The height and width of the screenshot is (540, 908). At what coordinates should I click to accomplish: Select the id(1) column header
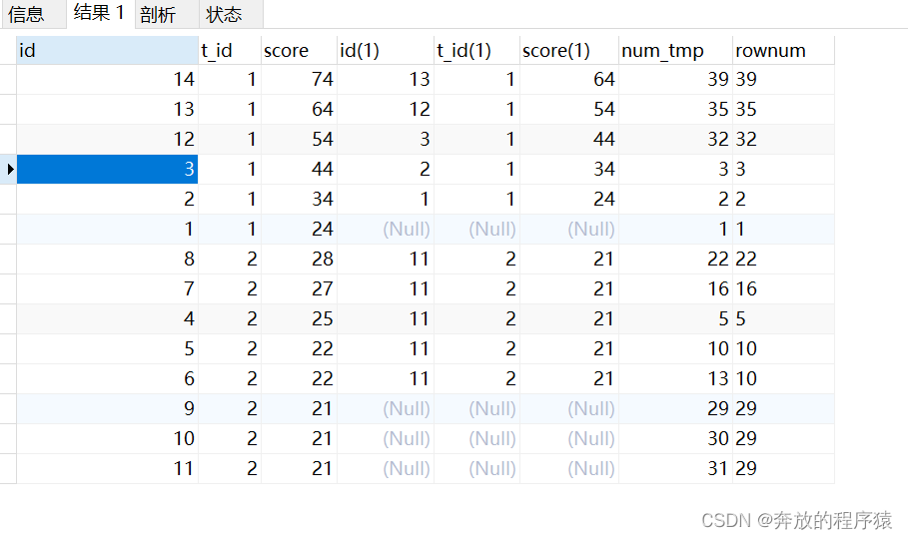click(385, 50)
